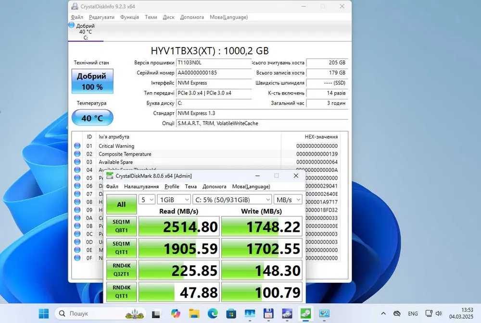Click the network and volume tray icons

click(x=433, y=313)
